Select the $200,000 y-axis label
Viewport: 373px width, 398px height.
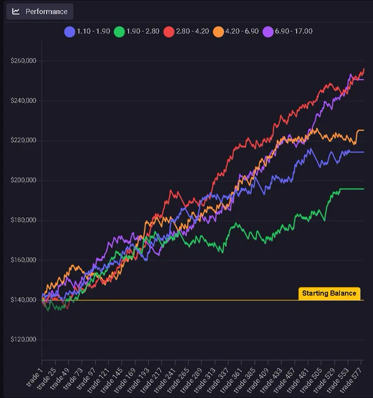[x=23, y=180]
